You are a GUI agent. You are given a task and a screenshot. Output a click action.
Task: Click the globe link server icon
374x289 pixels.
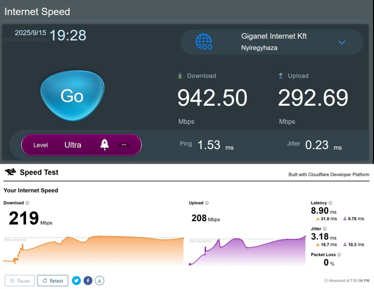(x=204, y=42)
